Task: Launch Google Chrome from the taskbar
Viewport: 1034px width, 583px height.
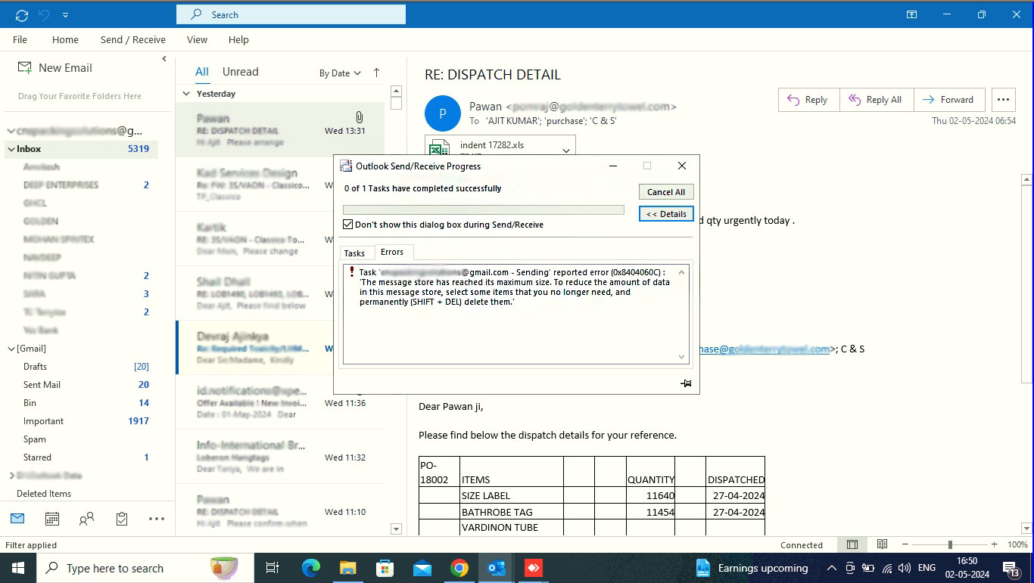Action: [x=459, y=567]
